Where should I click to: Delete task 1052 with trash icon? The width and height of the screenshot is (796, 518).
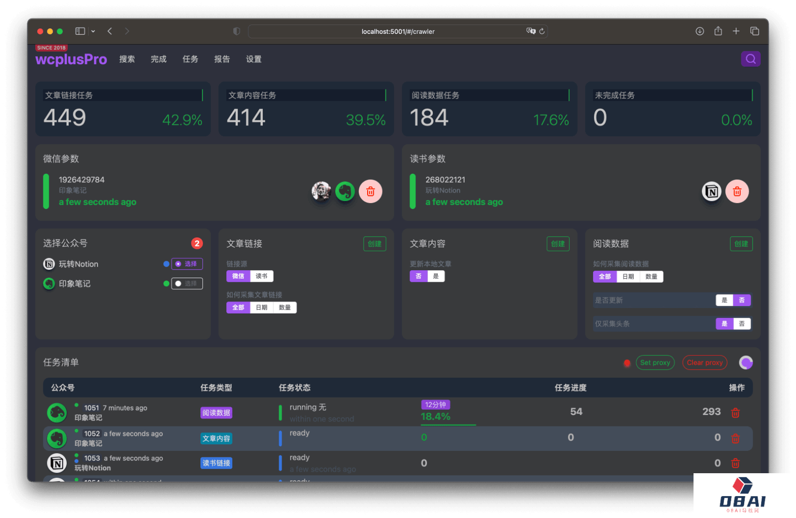(x=735, y=438)
